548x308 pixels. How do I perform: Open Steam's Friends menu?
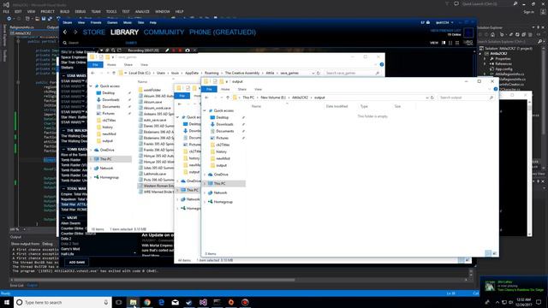coord(96,22)
